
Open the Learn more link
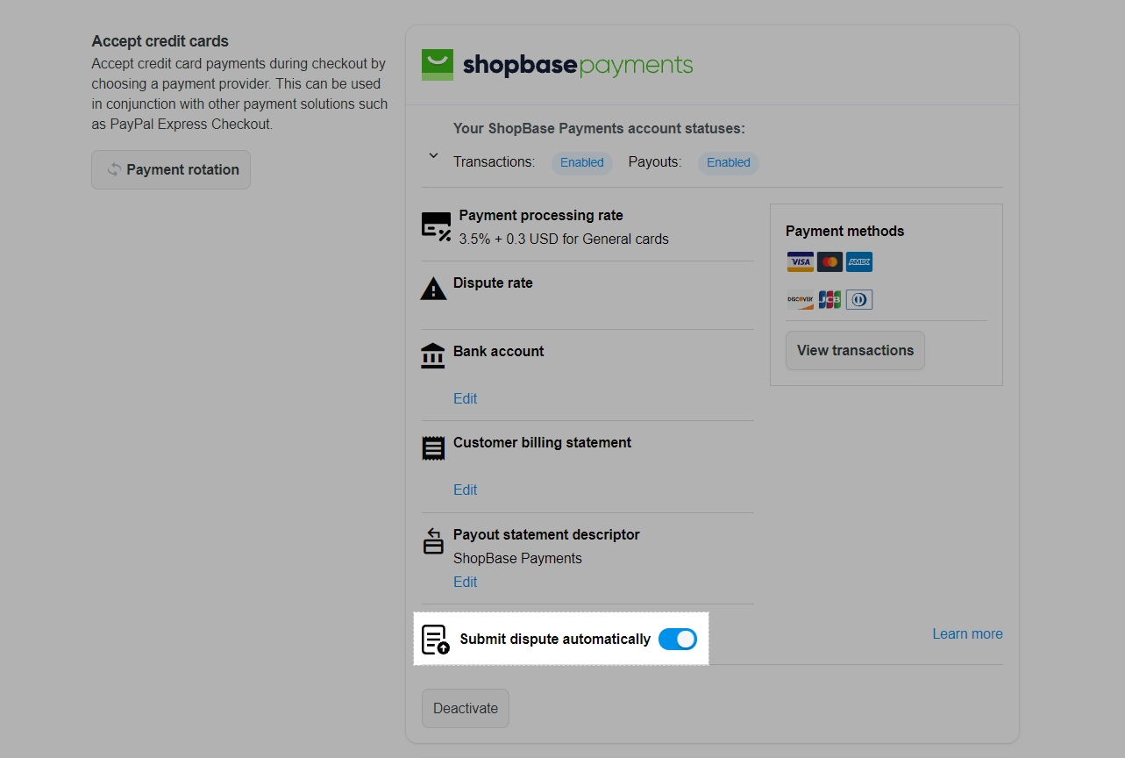point(967,633)
